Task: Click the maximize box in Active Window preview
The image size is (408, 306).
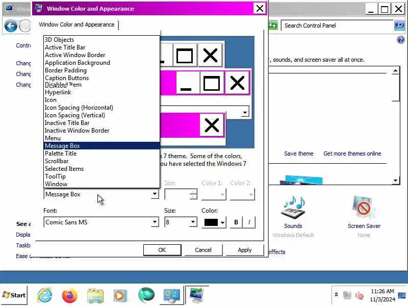Action: click(x=211, y=83)
